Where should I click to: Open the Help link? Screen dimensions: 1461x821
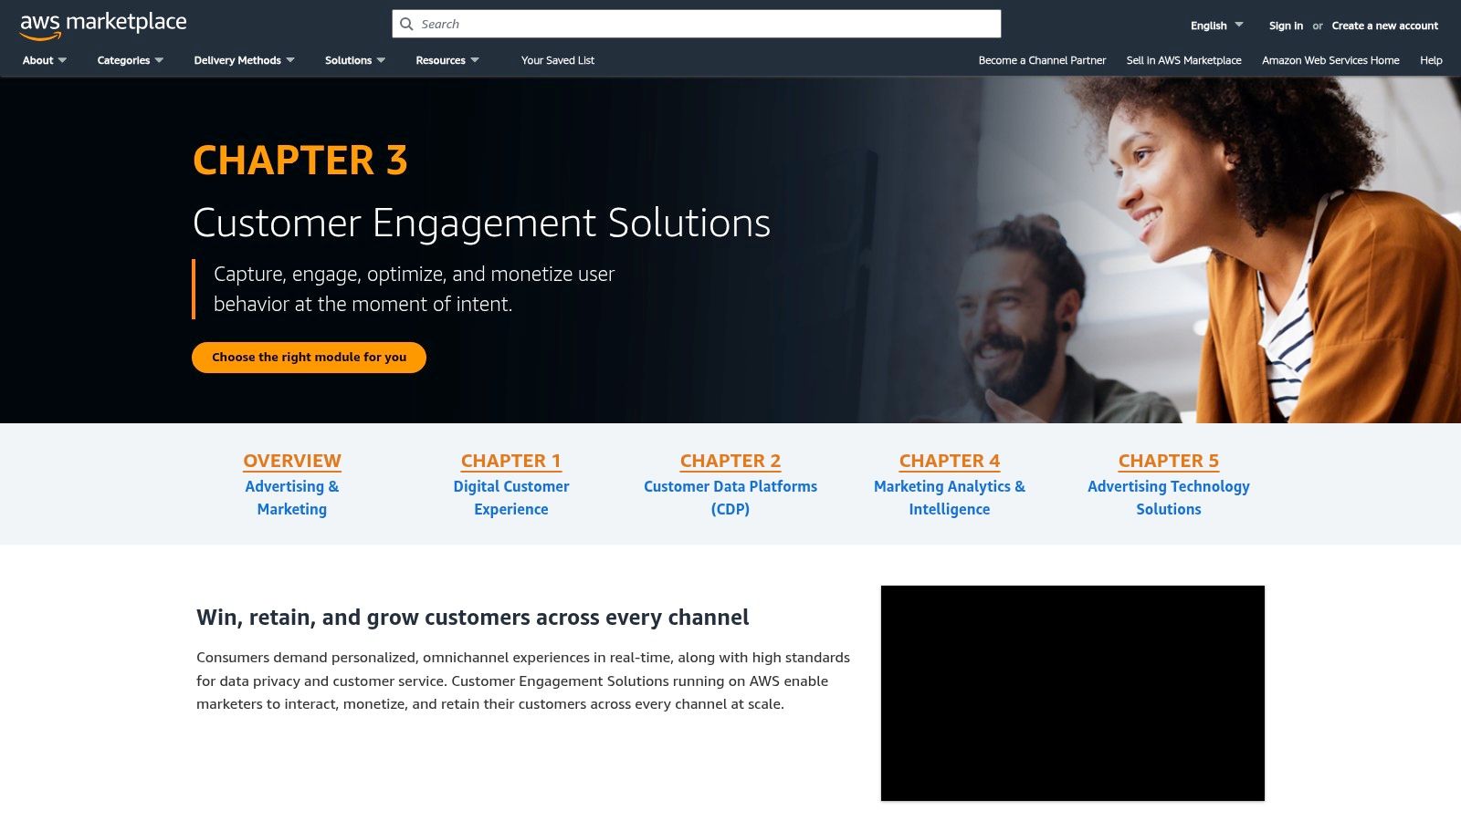coord(1431,60)
